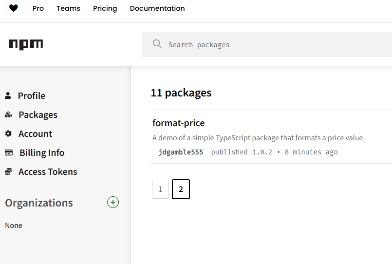Click the 'None' organizations text
This screenshot has height=264, width=392.
14,226
